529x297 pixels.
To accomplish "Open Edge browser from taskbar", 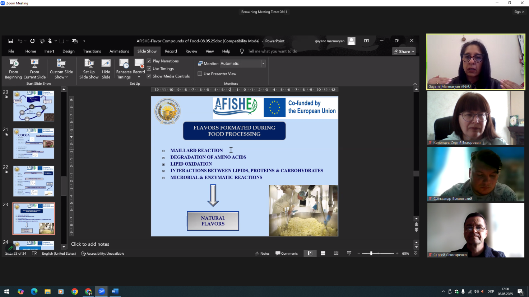I will (x=34, y=291).
